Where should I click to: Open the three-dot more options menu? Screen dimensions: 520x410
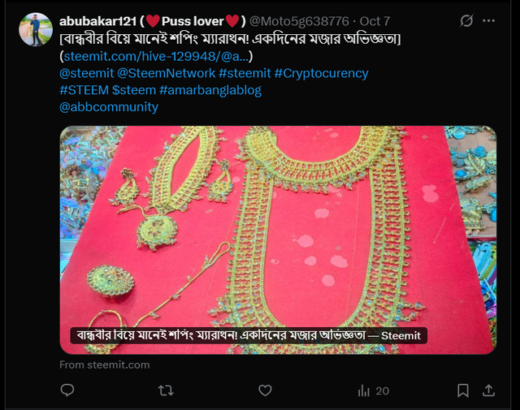[x=488, y=20]
